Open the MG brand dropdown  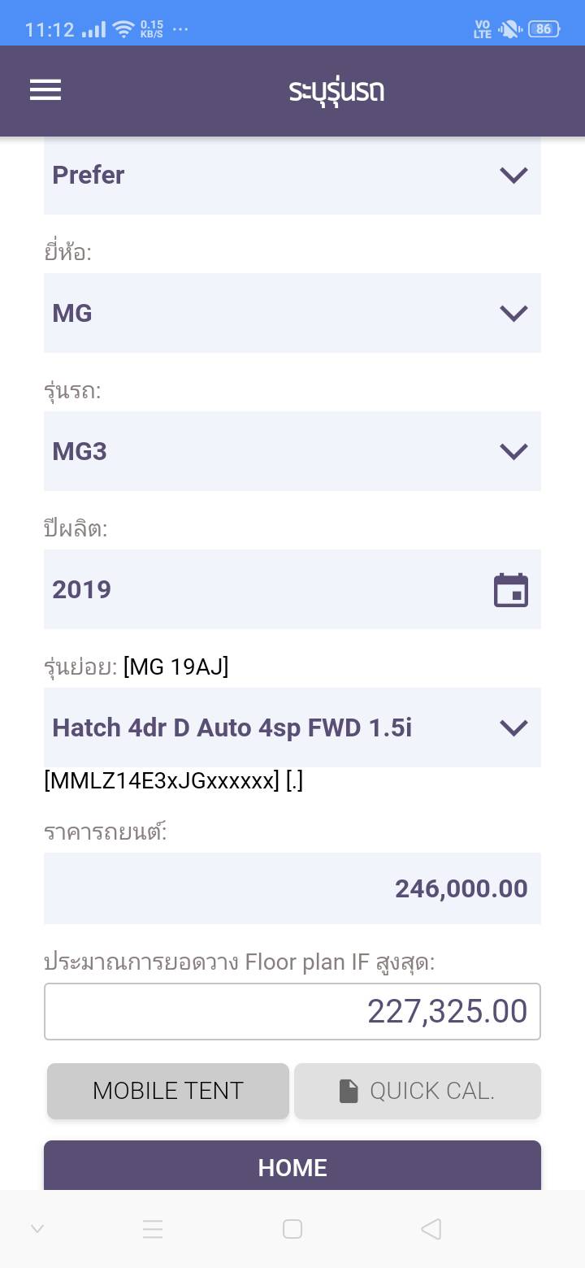(x=513, y=313)
